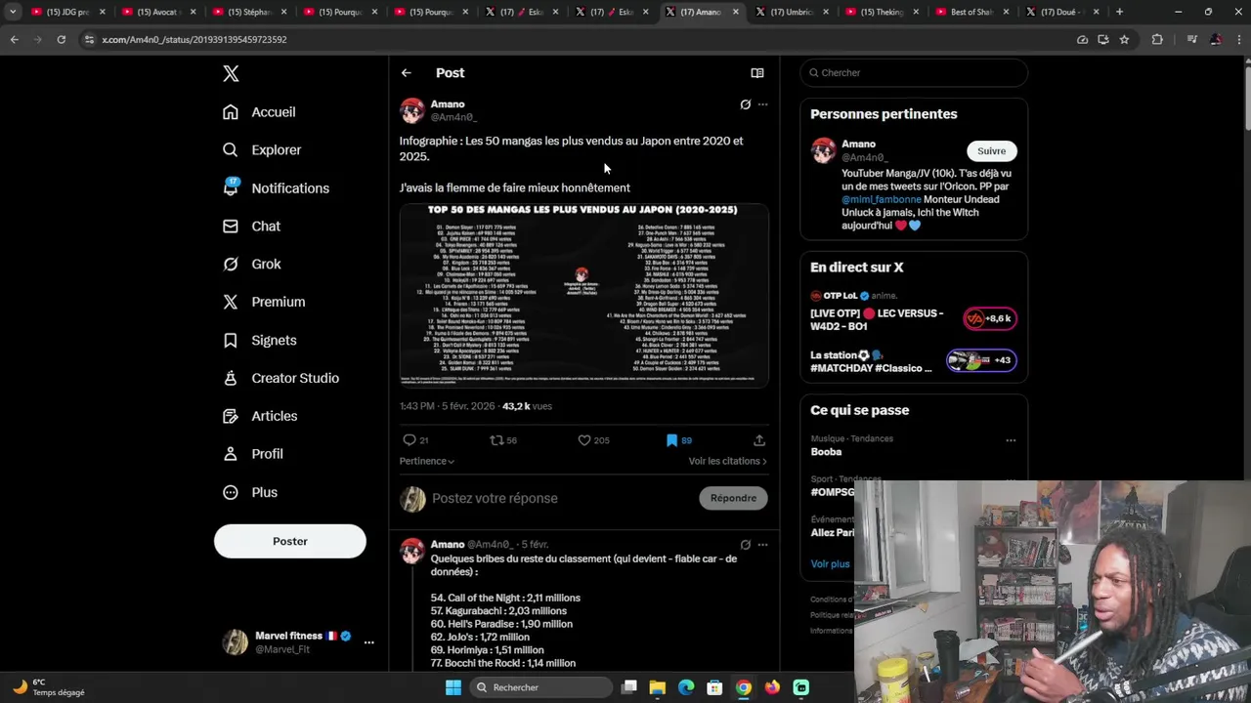1251x703 pixels.
Task: Open tab search dropdown arrow
Action: coord(13,12)
